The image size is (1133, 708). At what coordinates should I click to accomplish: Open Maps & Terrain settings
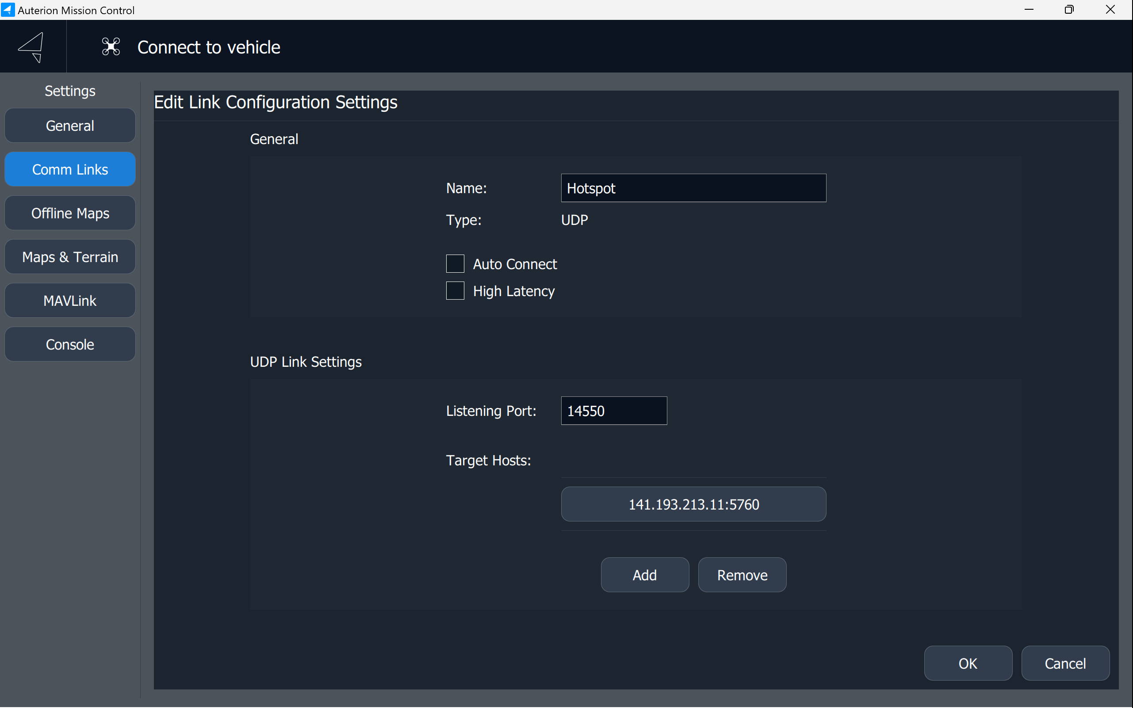tap(70, 257)
